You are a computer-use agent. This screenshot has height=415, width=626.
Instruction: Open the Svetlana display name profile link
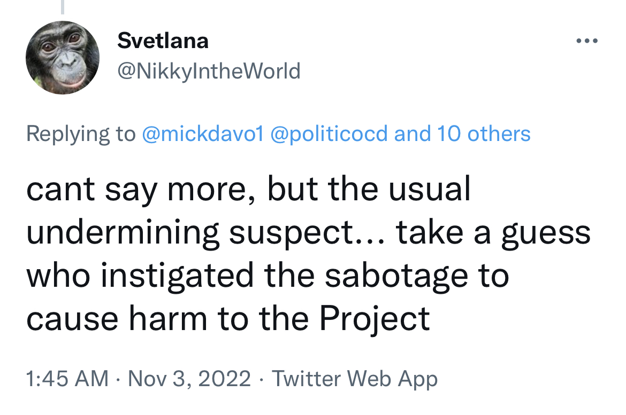click(163, 41)
